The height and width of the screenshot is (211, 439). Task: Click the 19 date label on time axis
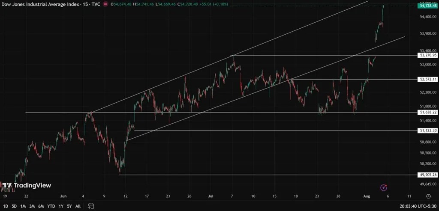(x=5, y=196)
